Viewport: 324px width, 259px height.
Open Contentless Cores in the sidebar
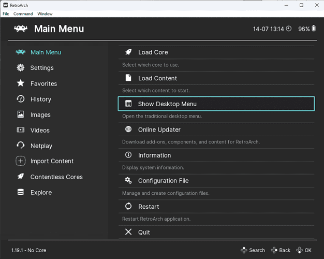56,177
